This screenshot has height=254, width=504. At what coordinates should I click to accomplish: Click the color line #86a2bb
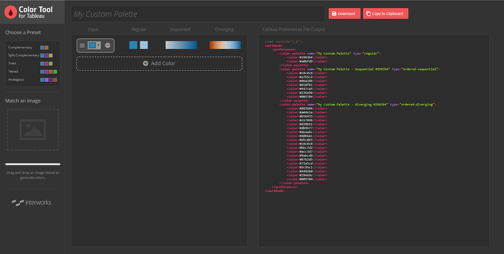307,81
